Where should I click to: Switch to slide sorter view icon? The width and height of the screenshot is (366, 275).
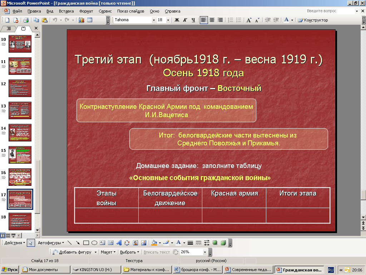tap(8, 236)
